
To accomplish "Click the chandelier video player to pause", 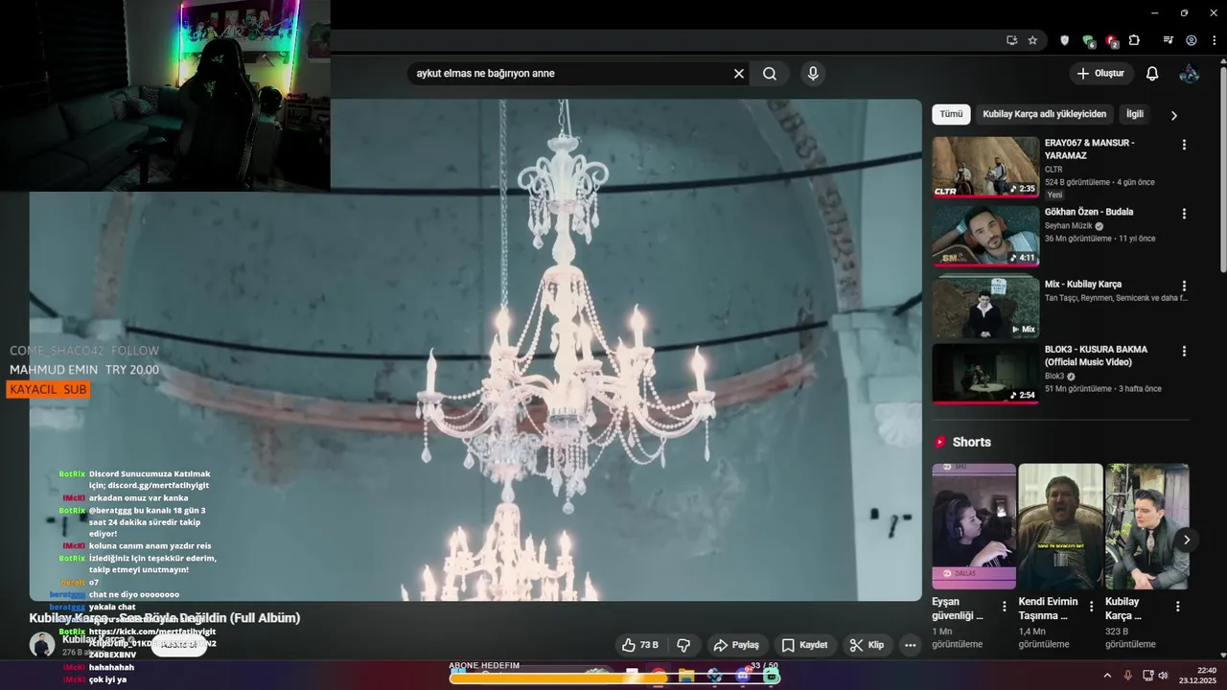I will point(475,350).
